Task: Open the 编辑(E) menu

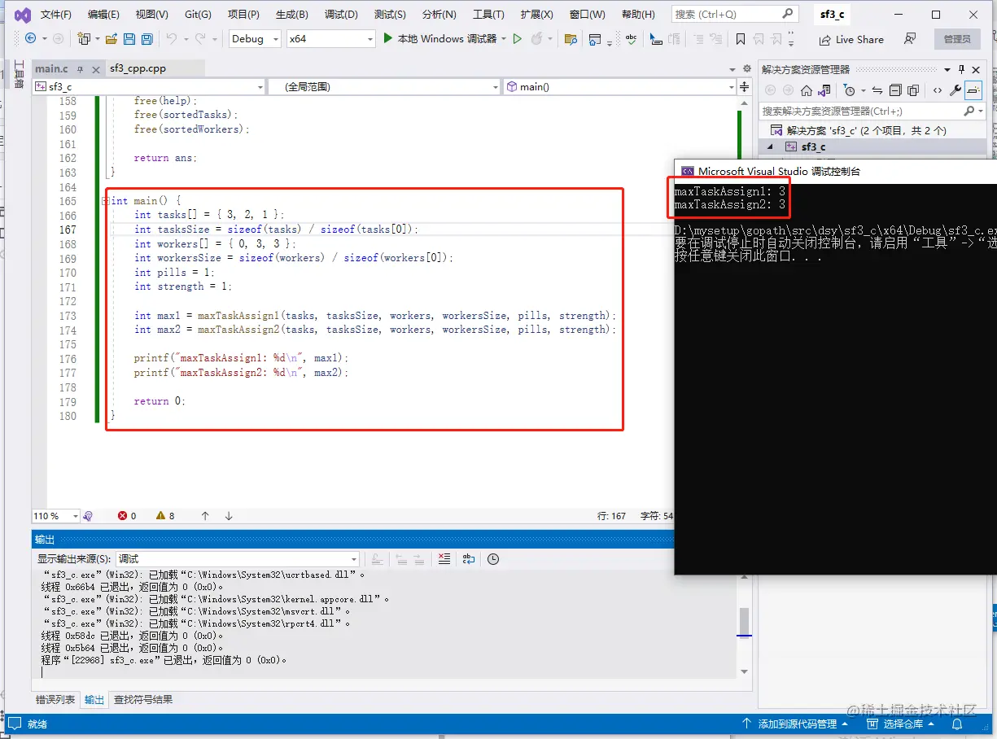Action: click(103, 15)
